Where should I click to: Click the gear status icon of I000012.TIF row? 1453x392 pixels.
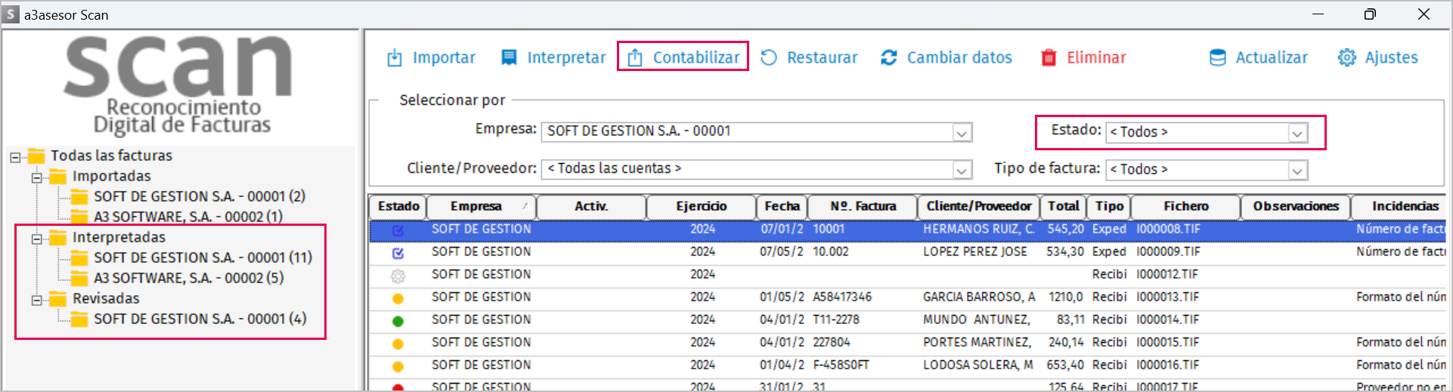[398, 276]
